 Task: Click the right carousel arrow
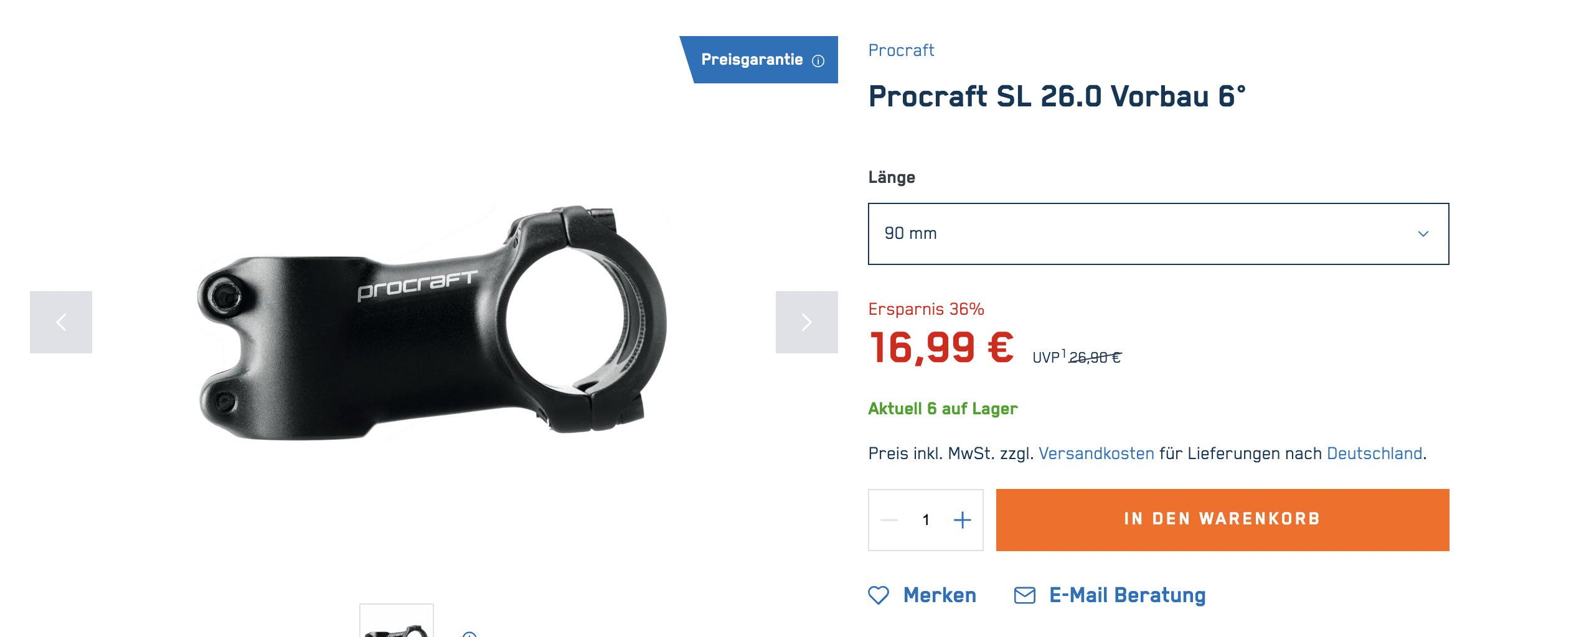(x=808, y=322)
